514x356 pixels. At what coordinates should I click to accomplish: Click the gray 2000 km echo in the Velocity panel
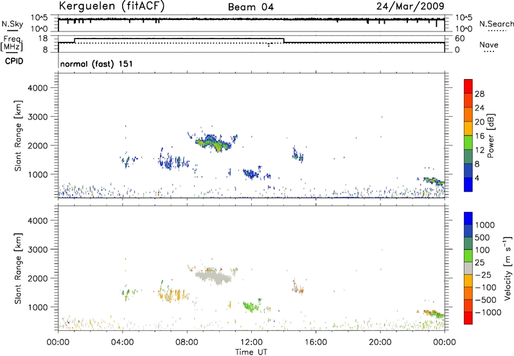tap(213, 276)
